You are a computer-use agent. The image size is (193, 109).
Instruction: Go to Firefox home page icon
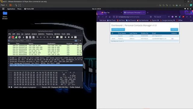click(x=110, y=17)
